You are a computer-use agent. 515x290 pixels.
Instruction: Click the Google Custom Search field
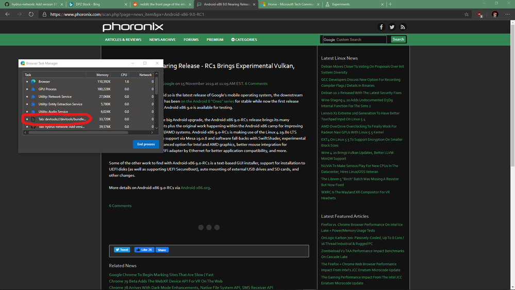[x=354, y=39]
